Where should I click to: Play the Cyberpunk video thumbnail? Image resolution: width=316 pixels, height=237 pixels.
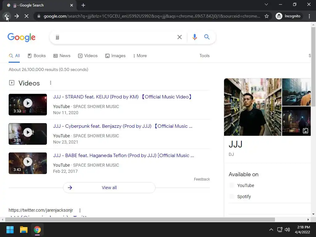pyautogui.click(x=28, y=134)
